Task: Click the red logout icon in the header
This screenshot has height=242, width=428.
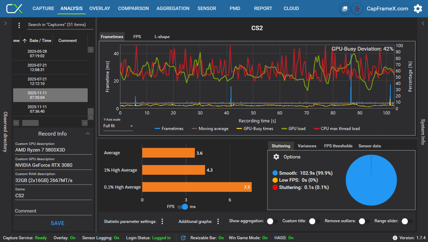Action: tap(357, 9)
